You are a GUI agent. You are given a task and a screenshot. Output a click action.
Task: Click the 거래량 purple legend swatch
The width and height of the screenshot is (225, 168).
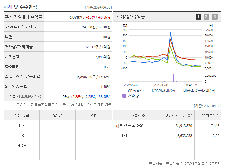coord(124,96)
